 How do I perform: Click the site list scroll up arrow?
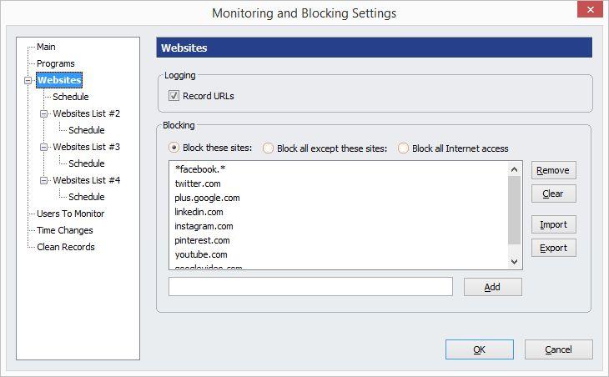click(x=514, y=169)
